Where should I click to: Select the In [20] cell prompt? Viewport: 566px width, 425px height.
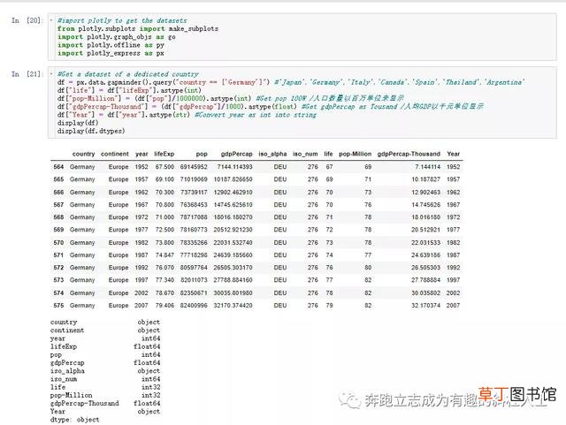tap(27, 20)
